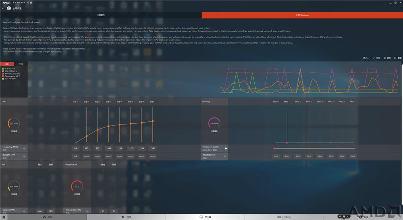Click the globe global settings icon

pos(9,8)
